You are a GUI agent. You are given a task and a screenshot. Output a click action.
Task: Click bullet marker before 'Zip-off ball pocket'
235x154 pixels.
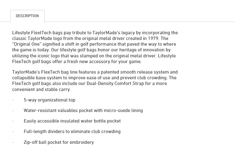point(13,142)
